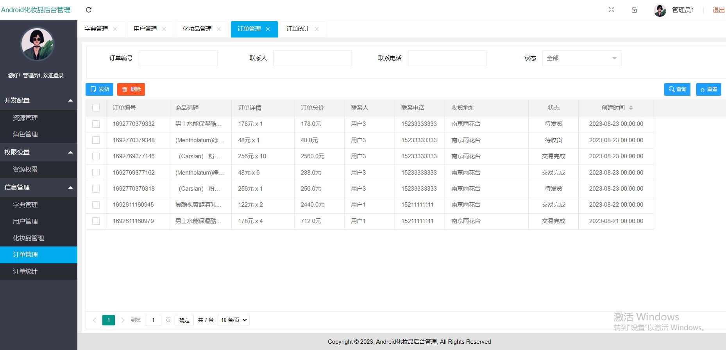726x350 pixels.
Task: Click the 256元 x 10 detail cell
Action: (x=263, y=156)
